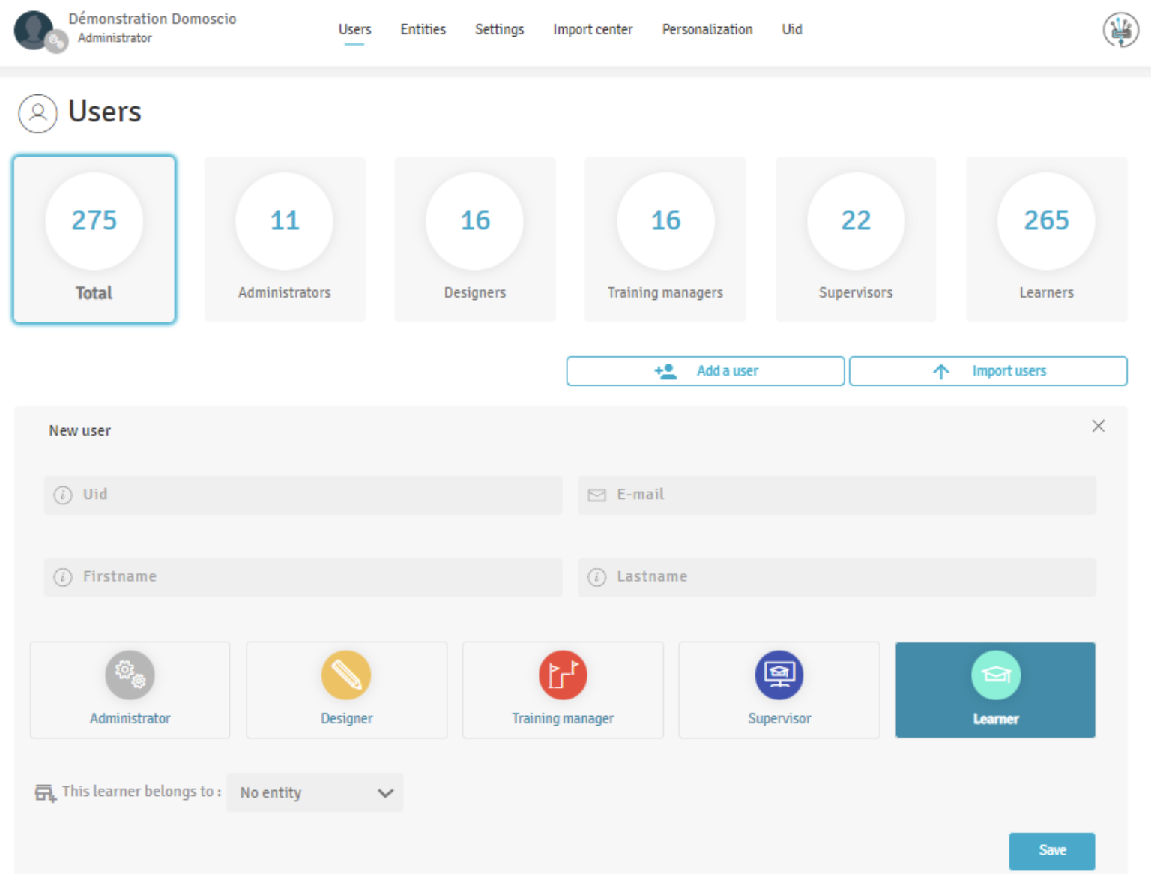Click the 'This learner belongs to :' label
The width and height of the screenshot is (1151, 874).
coord(142,792)
